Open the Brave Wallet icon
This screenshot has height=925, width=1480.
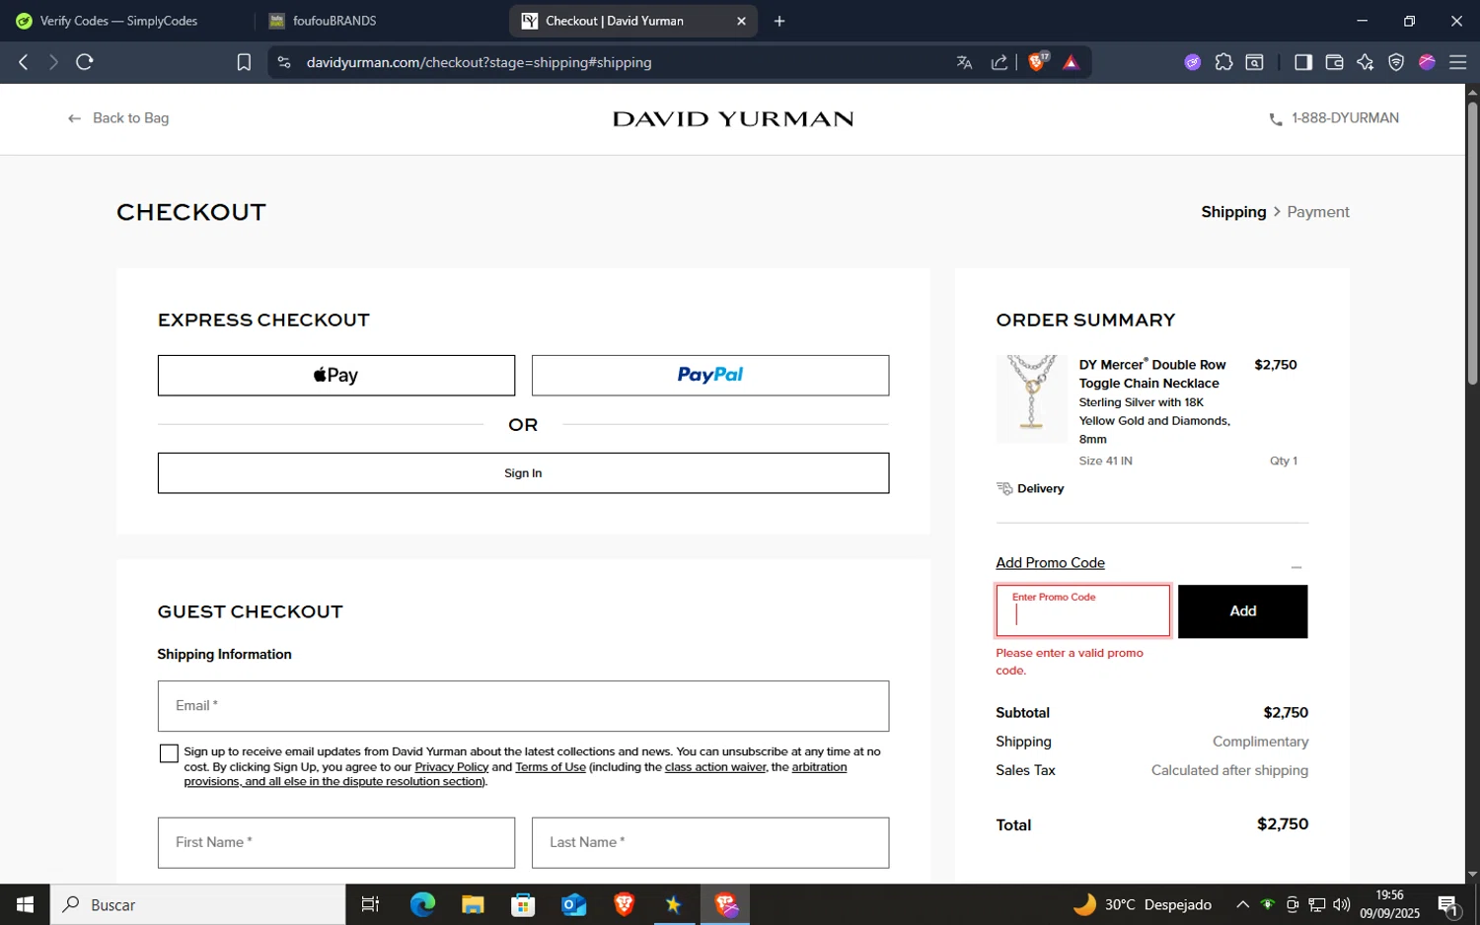point(1334,62)
